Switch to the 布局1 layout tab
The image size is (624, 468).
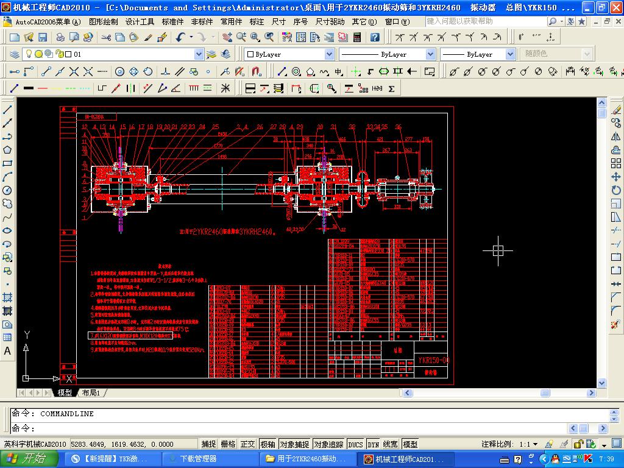click(x=91, y=393)
